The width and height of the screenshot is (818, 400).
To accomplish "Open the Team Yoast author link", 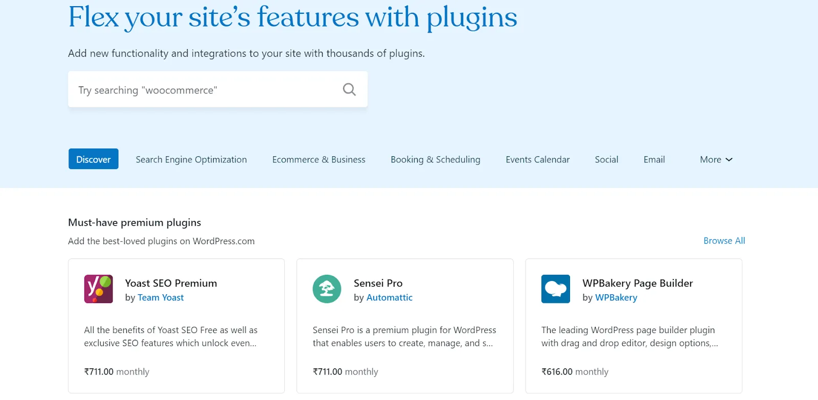I will click(161, 297).
